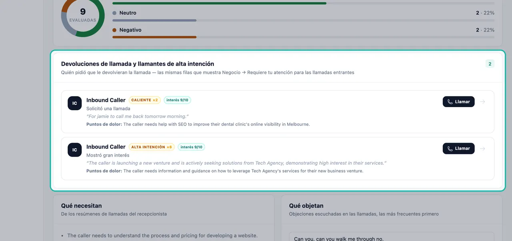Click Llamar button for the ALTA INTENCIÓN caller
This screenshot has width=512, height=241.
(x=458, y=148)
